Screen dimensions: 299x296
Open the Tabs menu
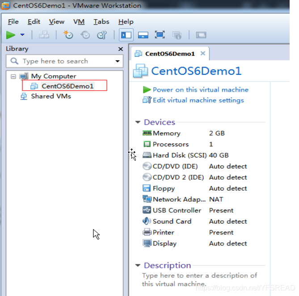point(101,22)
